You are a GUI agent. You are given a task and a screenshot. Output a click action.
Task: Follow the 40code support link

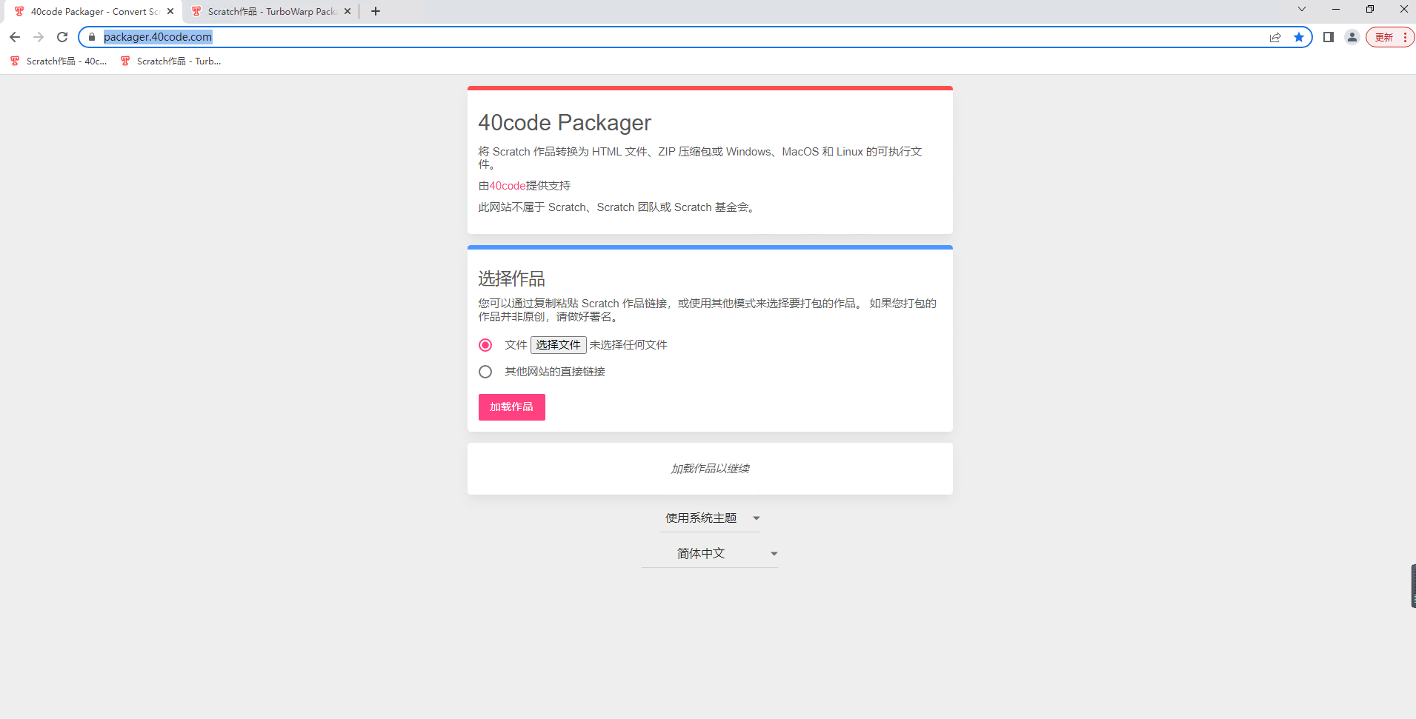point(508,186)
